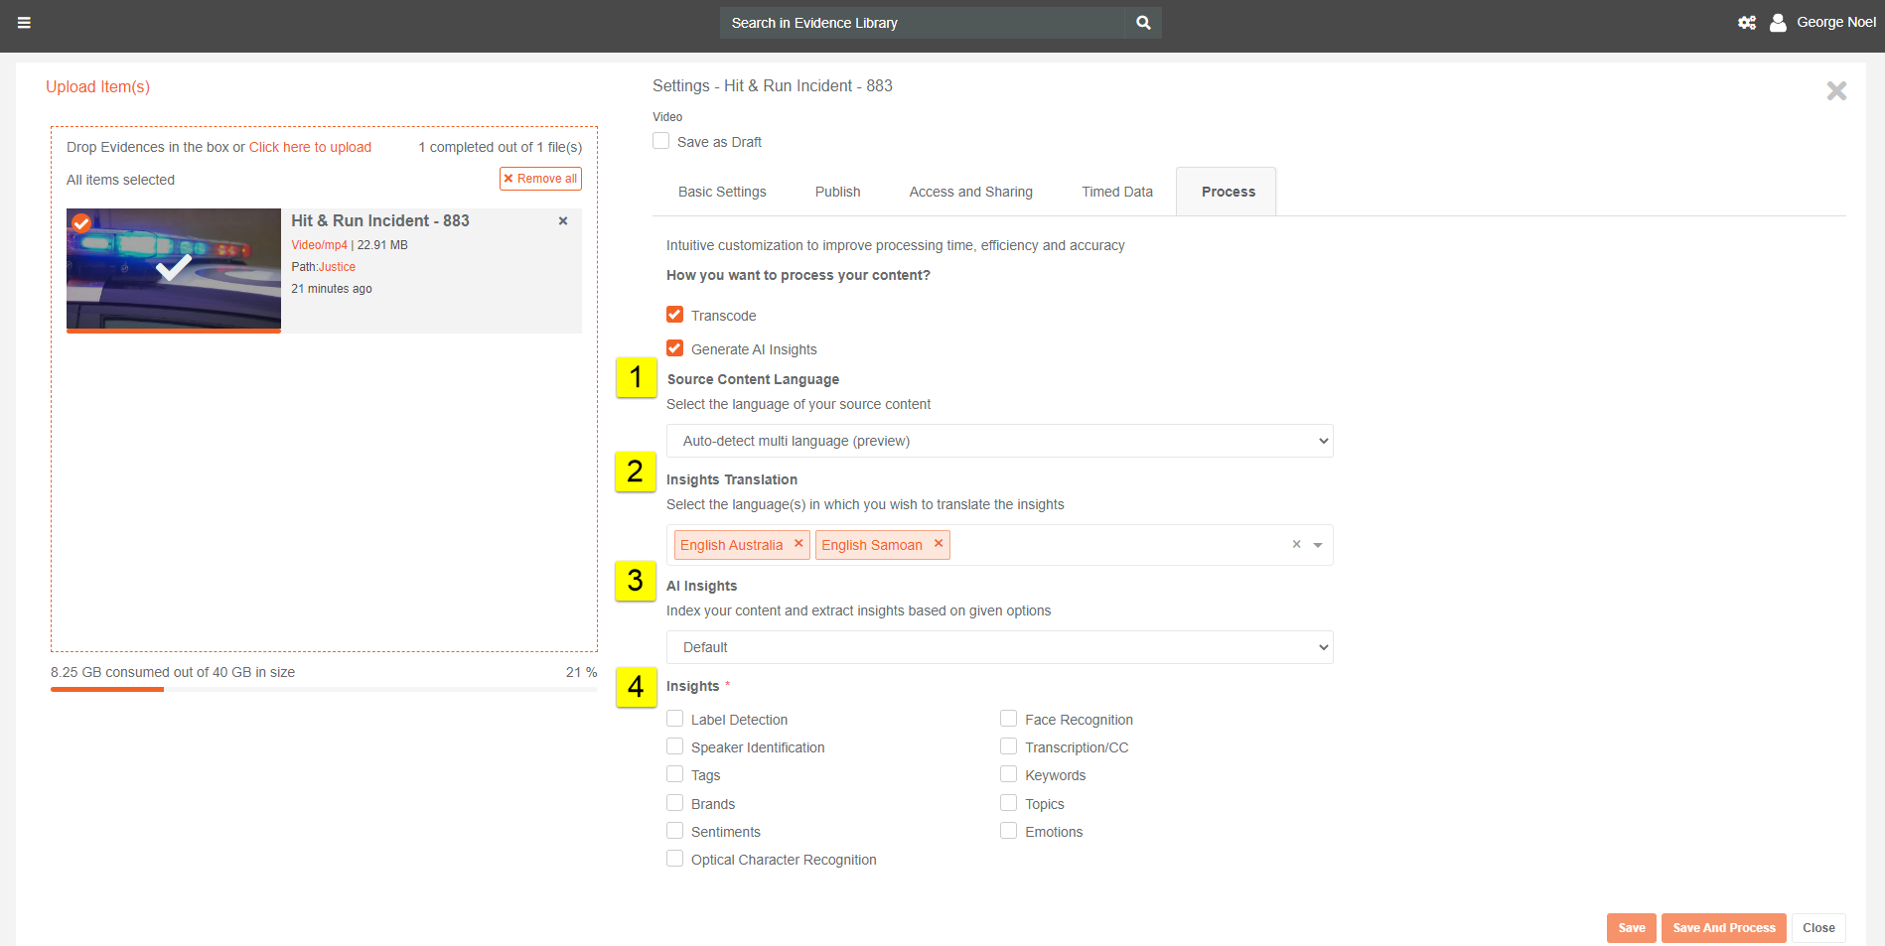The width and height of the screenshot is (1885, 946).
Task: Expand the AI Insights Default dropdown
Action: (999, 647)
